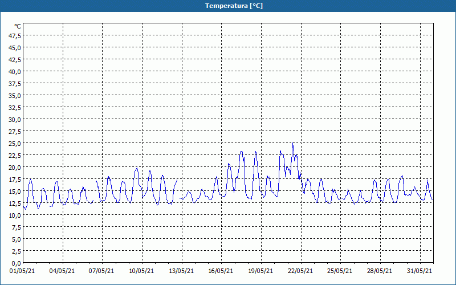Click the 30,0 y-axis label

(x=15, y=120)
